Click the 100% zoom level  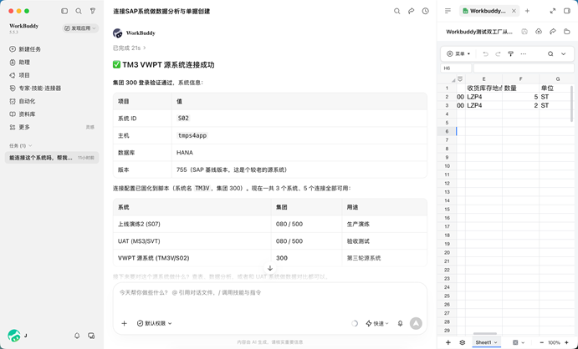pos(554,342)
